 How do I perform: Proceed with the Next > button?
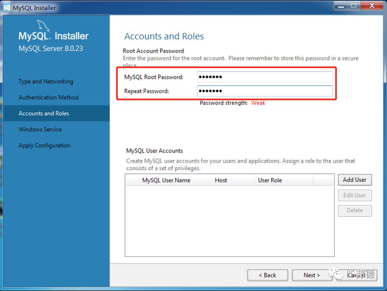(x=312, y=275)
